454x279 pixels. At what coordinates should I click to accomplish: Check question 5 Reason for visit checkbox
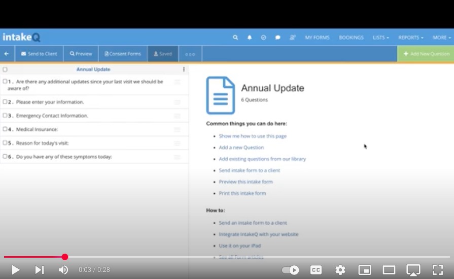click(5, 143)
